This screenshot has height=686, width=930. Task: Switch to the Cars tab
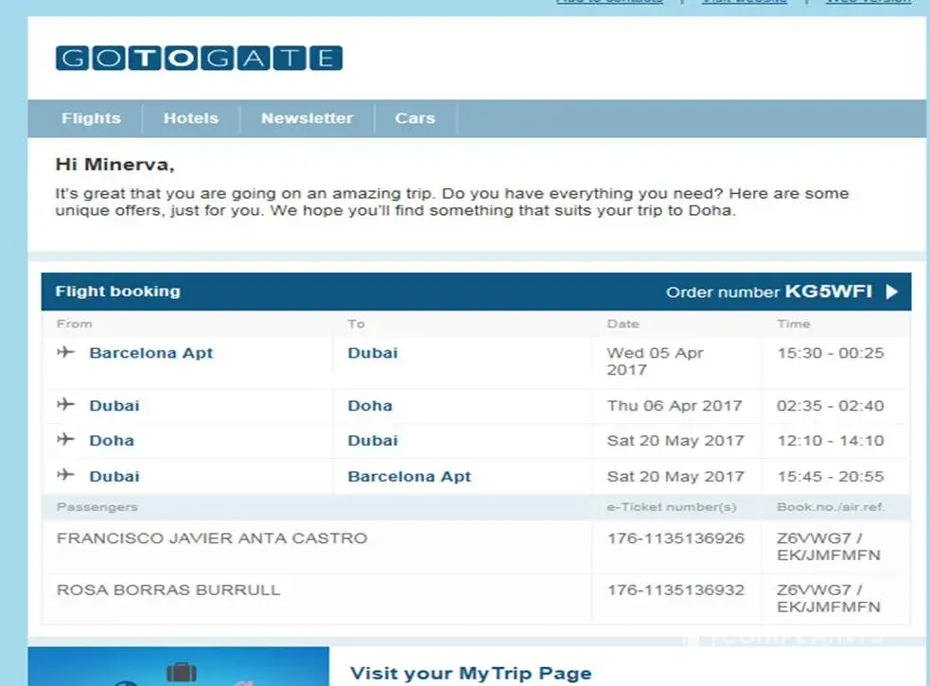click(x=414, y=118)
